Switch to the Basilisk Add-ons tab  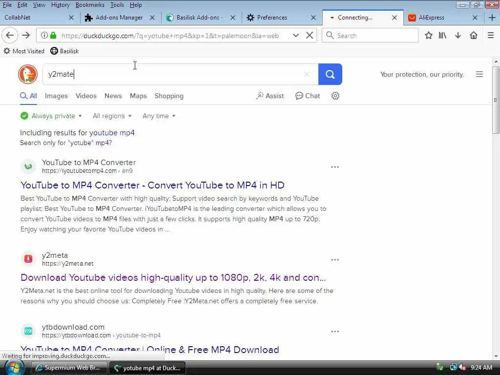199,18
